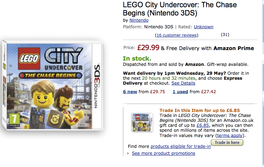
Task: Click the £29.99 price text
Action: (148, 48)
